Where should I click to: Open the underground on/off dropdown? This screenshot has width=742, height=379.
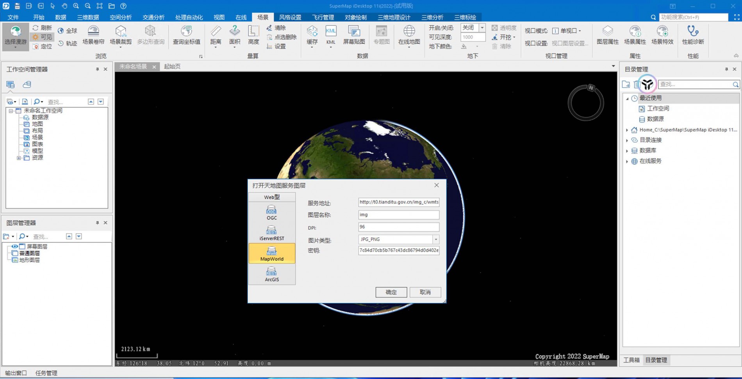482,28
